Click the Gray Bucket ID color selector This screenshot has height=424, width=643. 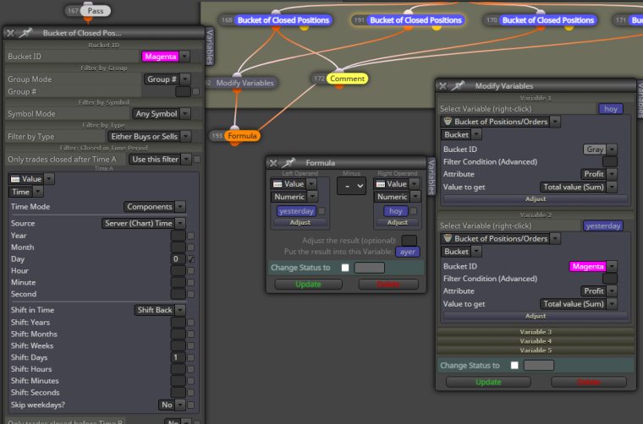tap(595, 149)
